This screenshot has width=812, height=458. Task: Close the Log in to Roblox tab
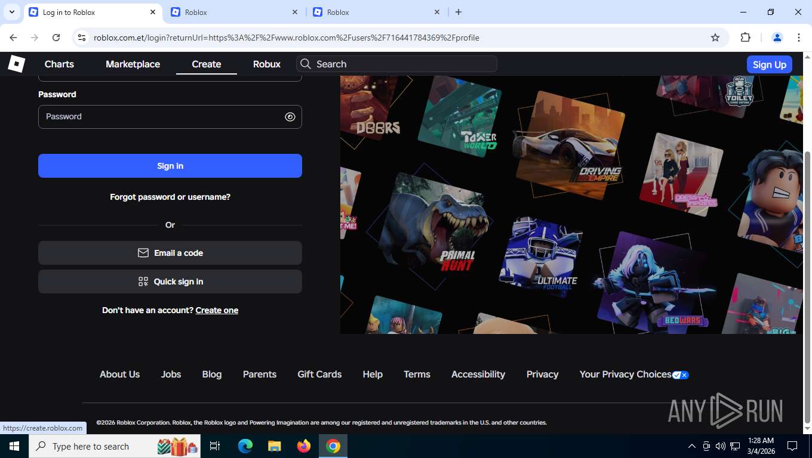[x=153, y=12]
